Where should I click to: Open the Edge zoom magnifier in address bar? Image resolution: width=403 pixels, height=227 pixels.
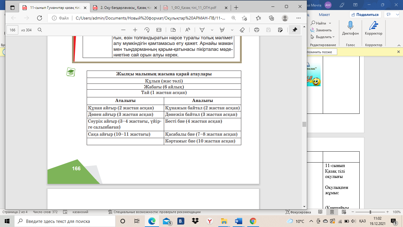pos(234,18)
